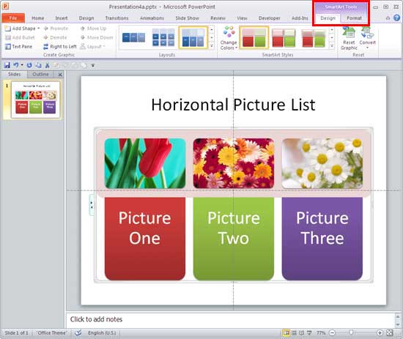Screen dimensions: 403x339
Task: Select the first highlighted SmartArt style
Action: 254,37
